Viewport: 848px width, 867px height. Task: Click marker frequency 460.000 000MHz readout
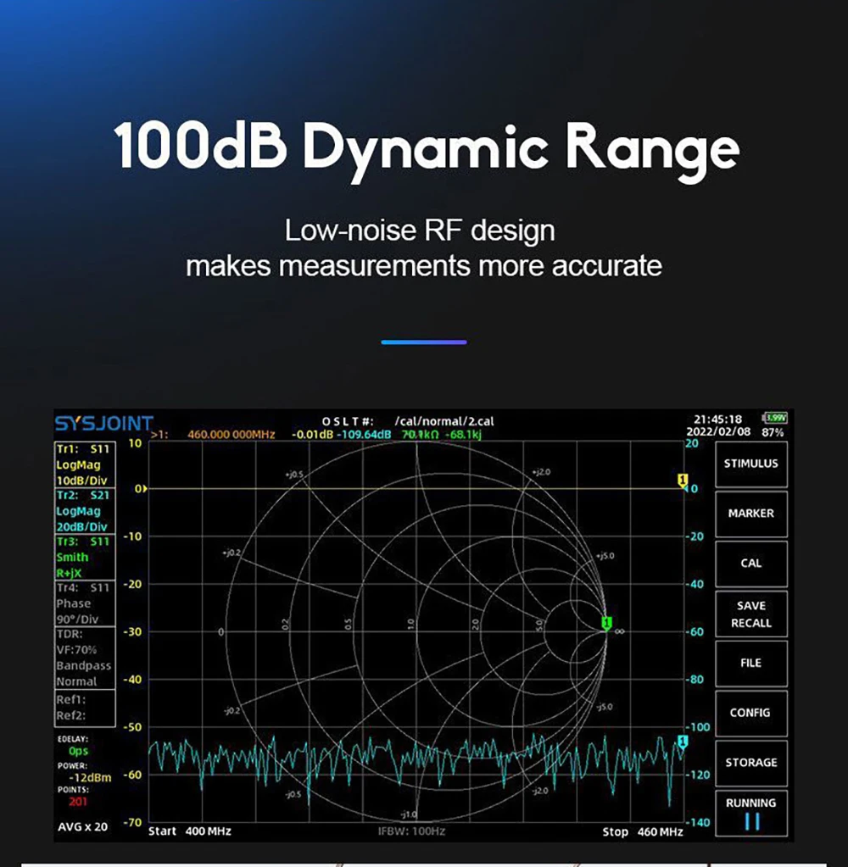(x=232, y=435)
